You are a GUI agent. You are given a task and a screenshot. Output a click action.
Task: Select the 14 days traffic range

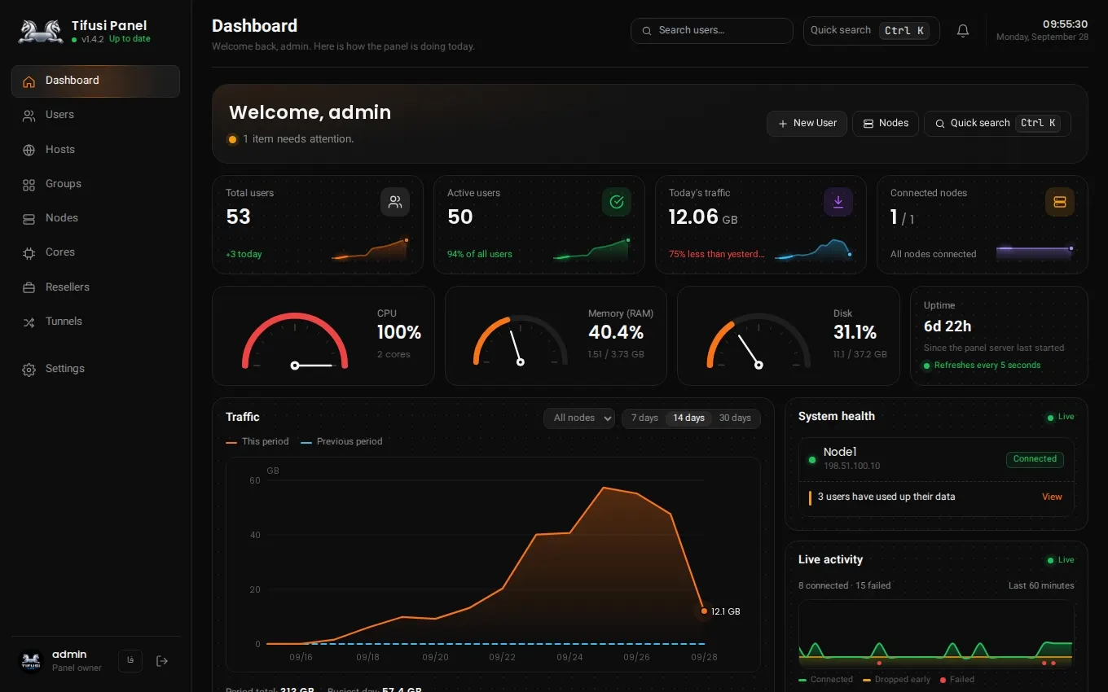[689, 418]
